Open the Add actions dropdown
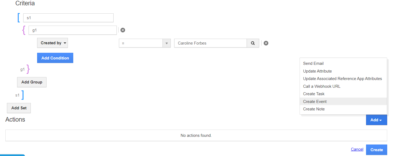The width and height of the screenshot is (396, 156). point(376,120)
